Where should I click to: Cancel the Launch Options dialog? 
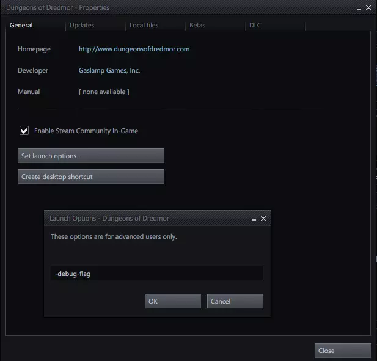pyautogui.click(x=235, y=301)
